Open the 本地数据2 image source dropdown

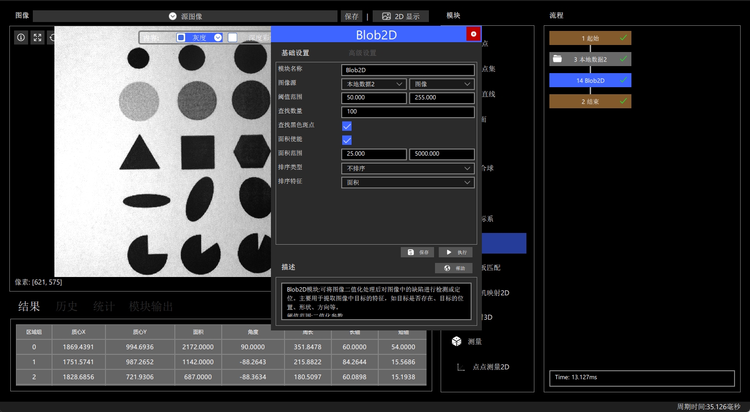[374, 84]
